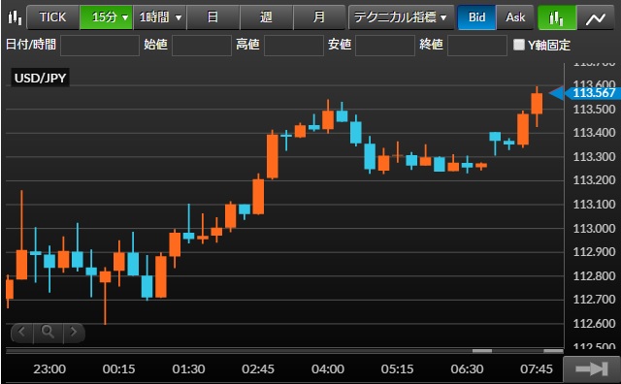
Task: Select line chart type icon
Action: click(x=596, y=17)
